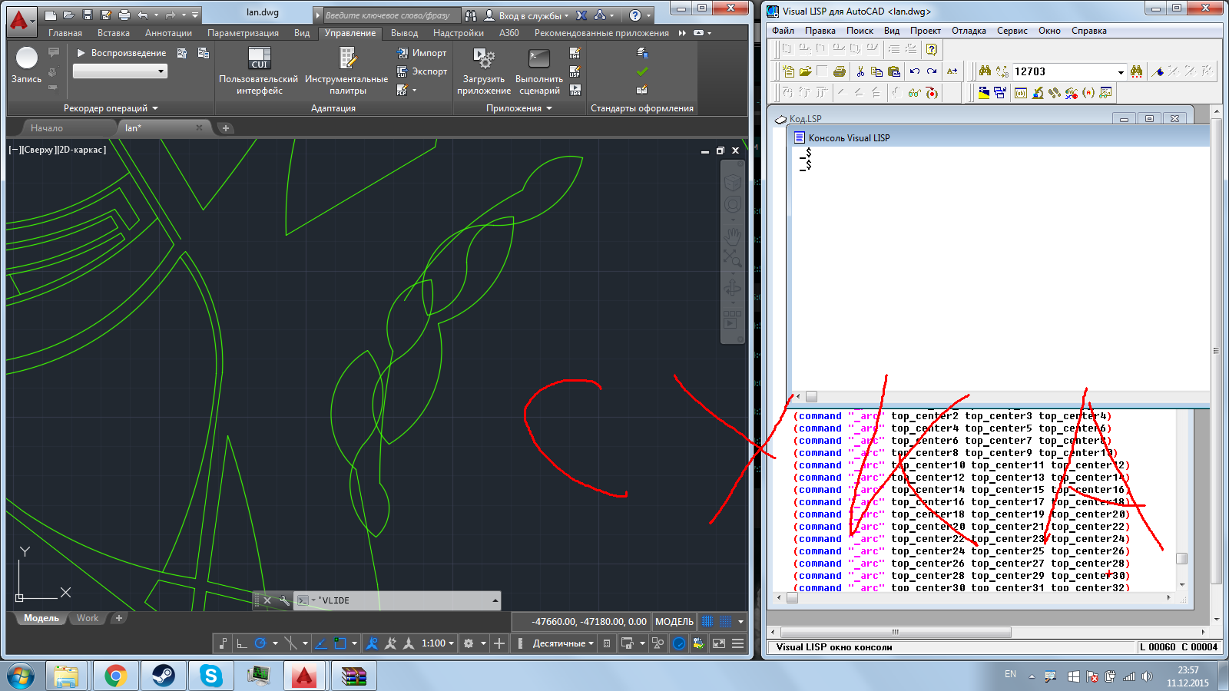Add a new layout with plus tab
The width and height of the screenshot is (1229, 691).
coord(119,618)
